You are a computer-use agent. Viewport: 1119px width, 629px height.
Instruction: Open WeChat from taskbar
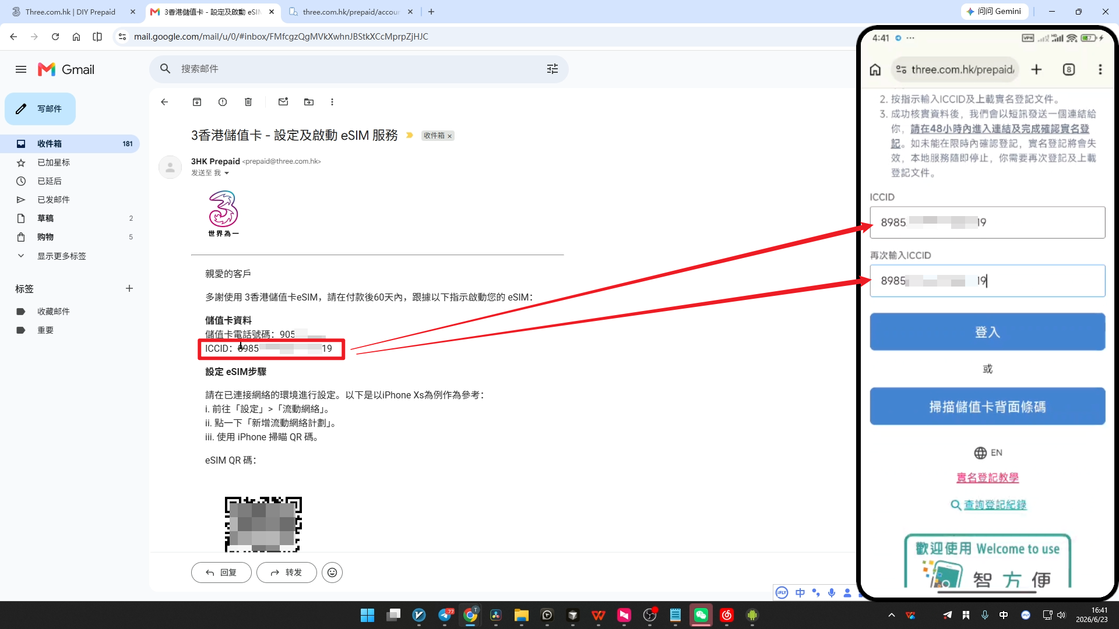pos(701,615)
